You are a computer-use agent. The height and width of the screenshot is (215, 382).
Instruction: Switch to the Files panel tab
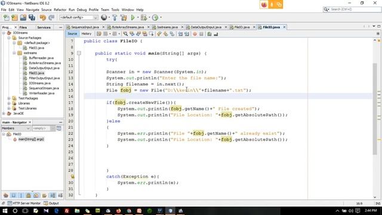[23, 27]
